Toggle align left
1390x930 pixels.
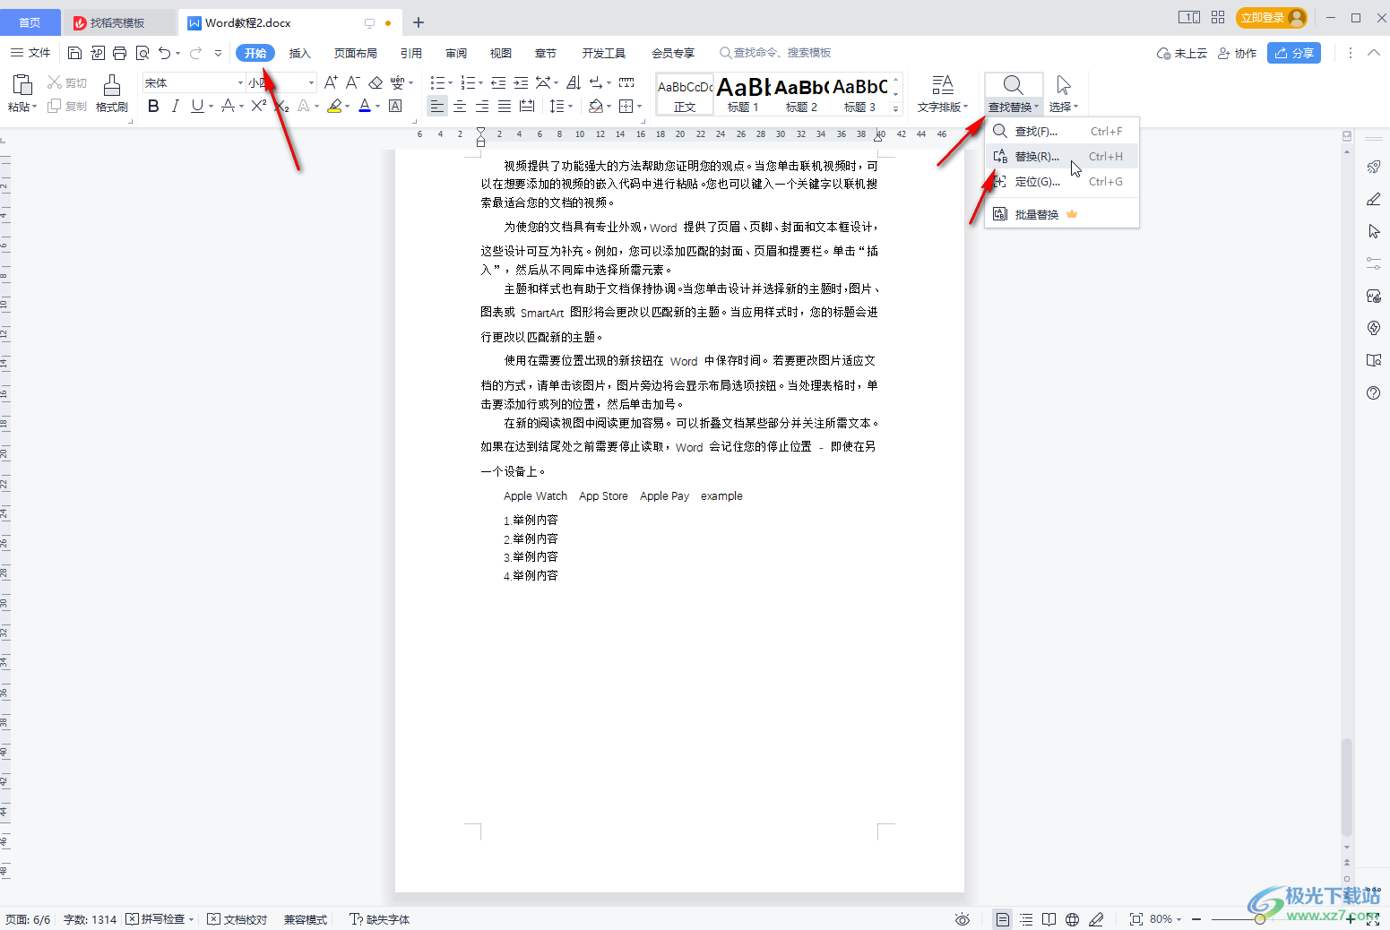437,106
